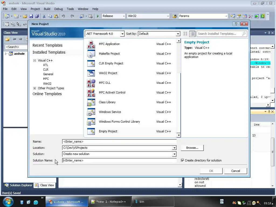
Task: Expand Other Project Types node
Action: (34, 88)
